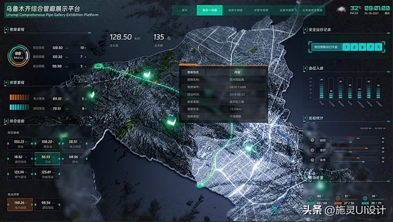Click the last bar in 各区入廊 chart

pyautogui.click(x=378, y=88)
